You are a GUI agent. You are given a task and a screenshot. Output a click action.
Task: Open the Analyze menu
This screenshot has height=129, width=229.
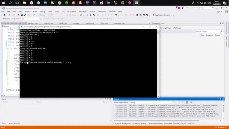(92, 11)
